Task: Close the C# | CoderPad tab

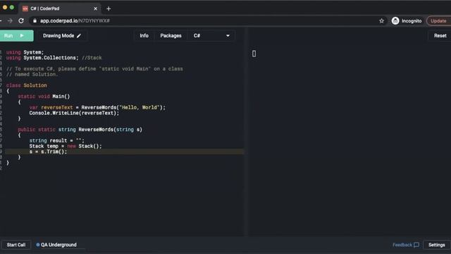Action: pos(96,8)
